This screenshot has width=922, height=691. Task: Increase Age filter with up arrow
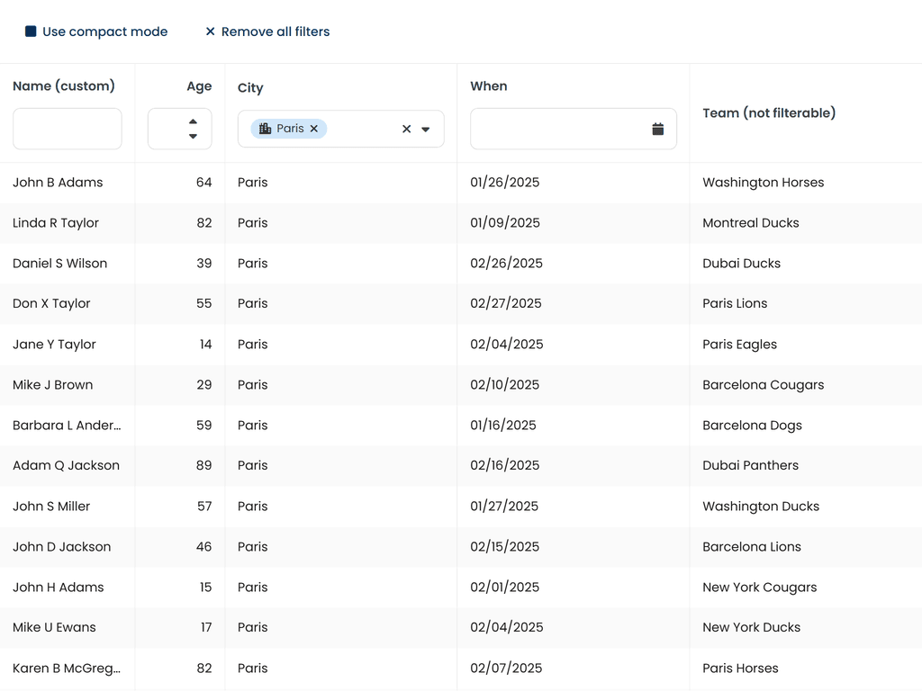[x=193, y=121]
